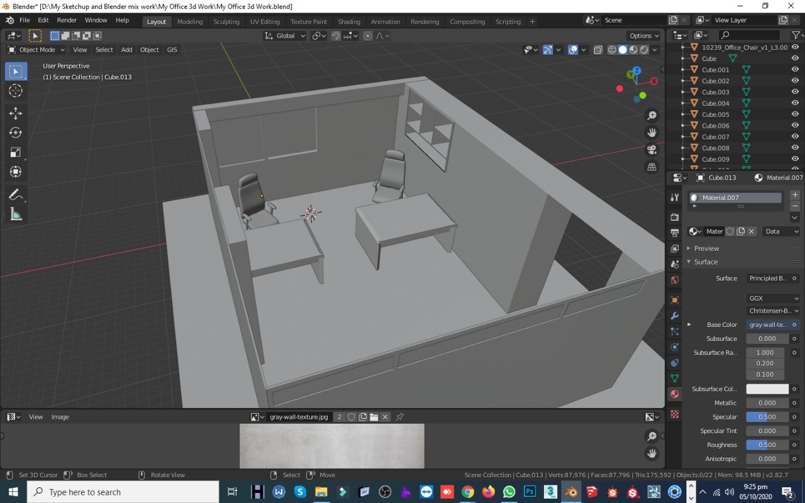The height and width of the screenshot is (503, 805).
Task: Click the viewport pan hand icon
Action: [x=652, y=133]
